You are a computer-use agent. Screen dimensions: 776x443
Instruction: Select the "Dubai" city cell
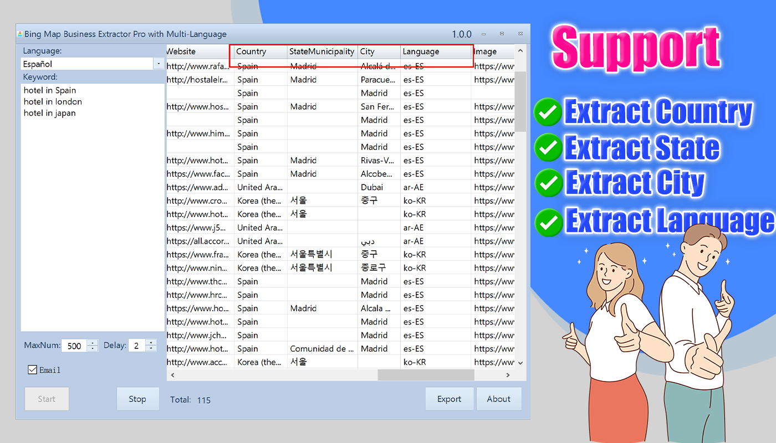point(379,187)
